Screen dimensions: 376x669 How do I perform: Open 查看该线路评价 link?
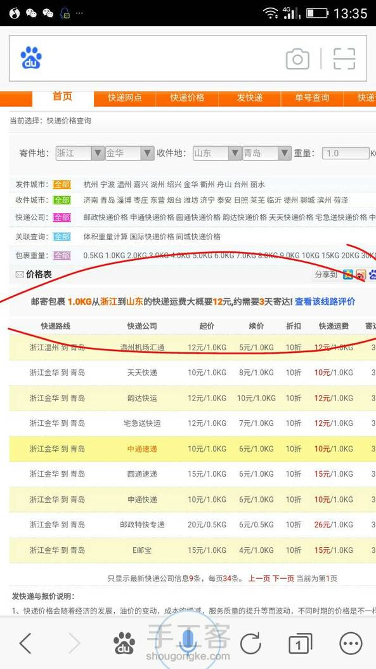pyautogui.click(x=325, y=301)
